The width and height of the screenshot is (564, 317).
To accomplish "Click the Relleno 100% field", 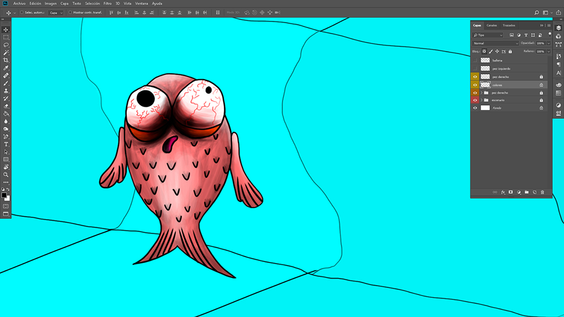I will pos(541,51).
